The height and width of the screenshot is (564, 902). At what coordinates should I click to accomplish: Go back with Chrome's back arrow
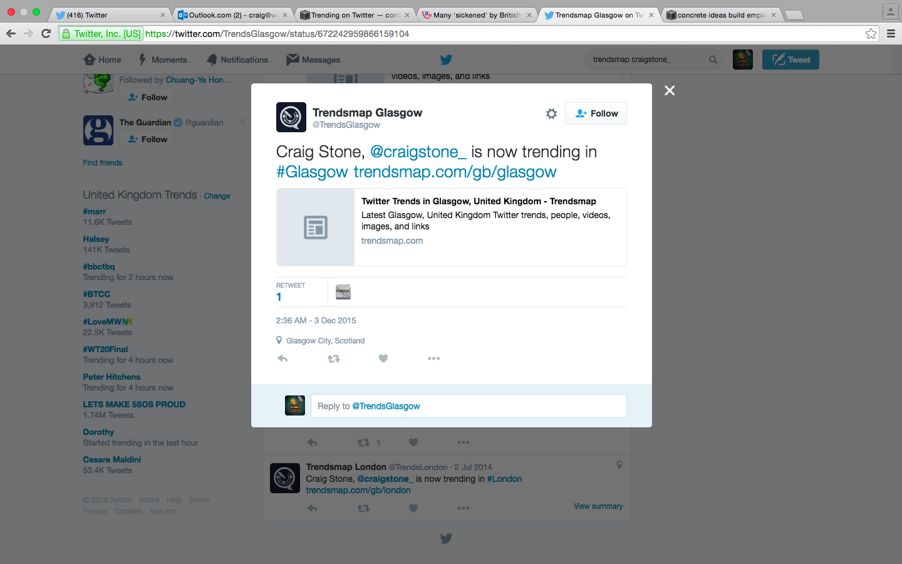(11, 34)
